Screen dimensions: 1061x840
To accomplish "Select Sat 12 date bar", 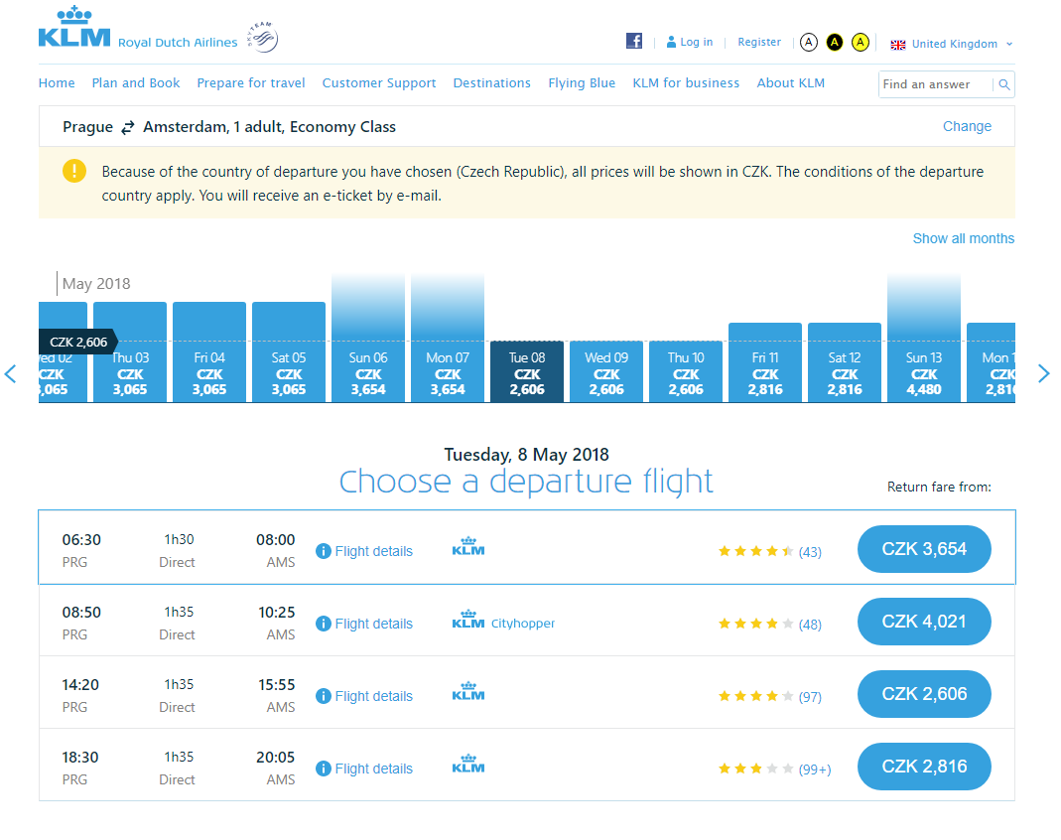I will pos(845,362).
